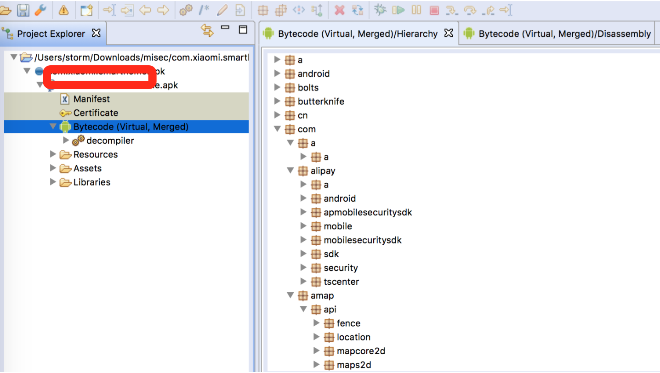Insert a comment with the /* icon
The height and width of the screenshot is (373, 660).
pos(204,10)
